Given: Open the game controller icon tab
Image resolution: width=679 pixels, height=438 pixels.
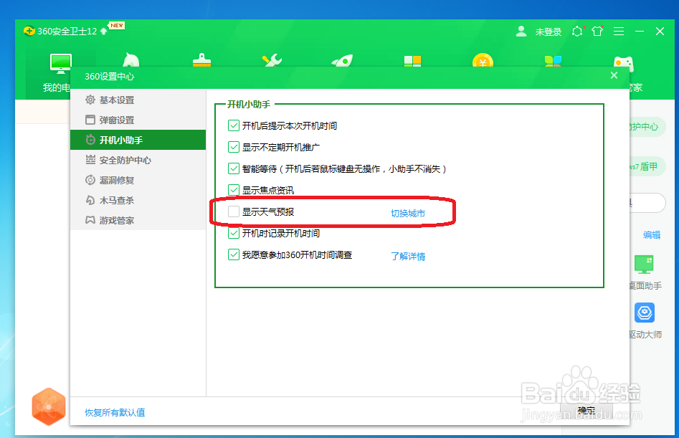Looking at the screenshot, I should coord(624,64).
